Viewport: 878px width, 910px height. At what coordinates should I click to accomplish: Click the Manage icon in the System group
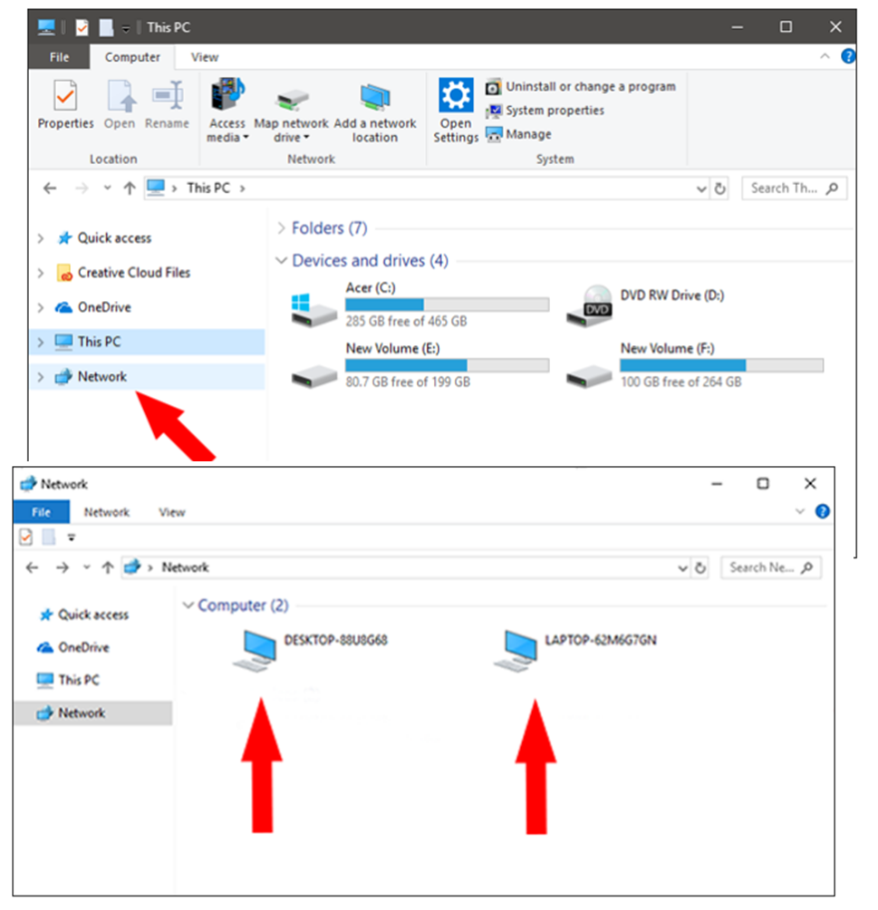pos(492,133)
